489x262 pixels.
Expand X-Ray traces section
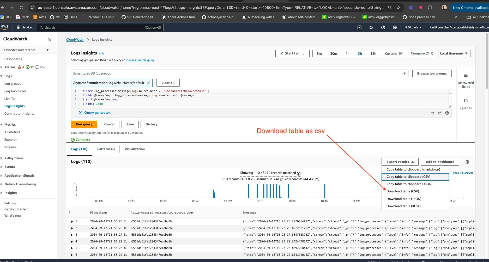pyautogui.click(x=2, y=158)
